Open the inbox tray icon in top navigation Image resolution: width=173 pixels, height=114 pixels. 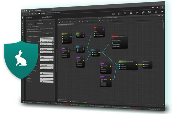tap(156, 12)
